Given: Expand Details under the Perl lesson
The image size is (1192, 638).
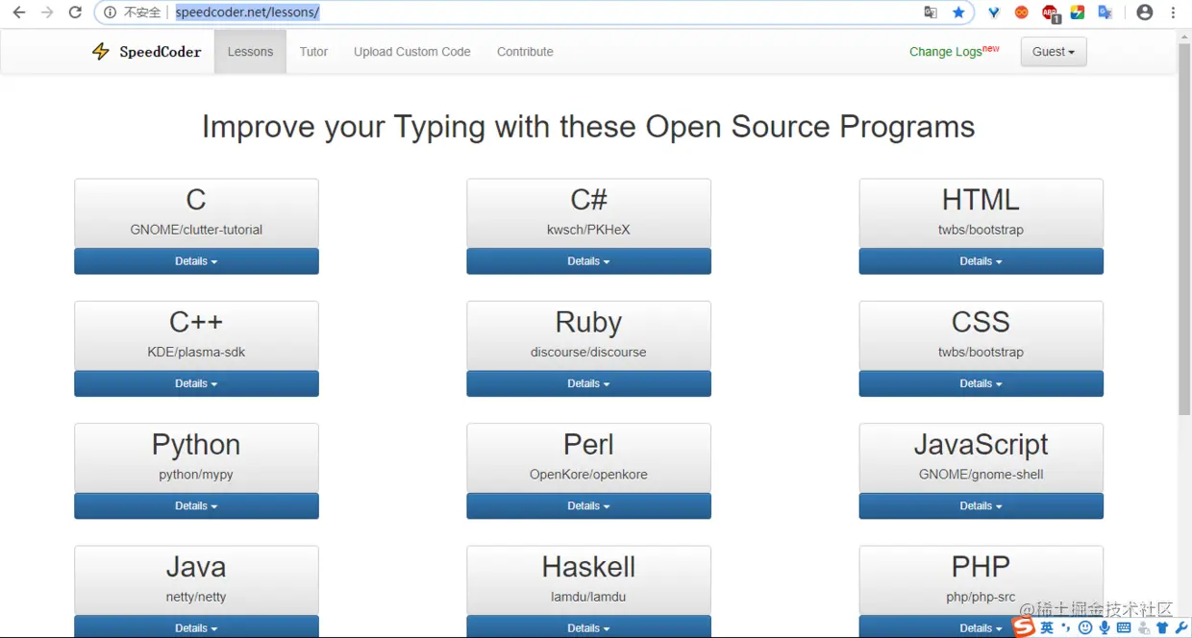Looking at the screenshot, I should (588, 505).
